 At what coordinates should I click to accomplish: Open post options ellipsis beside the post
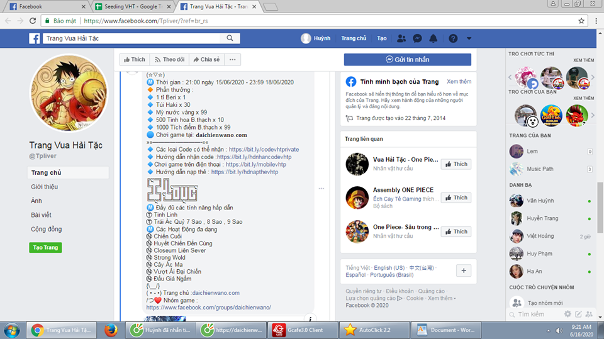(322, 189)
